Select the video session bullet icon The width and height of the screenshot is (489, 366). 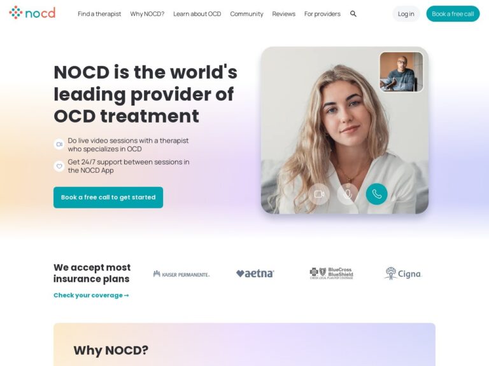pyautogui.click(x=59, y=144)
